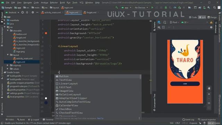
Task: Open the app run configuration dropdown
Action: click(126, 8)
